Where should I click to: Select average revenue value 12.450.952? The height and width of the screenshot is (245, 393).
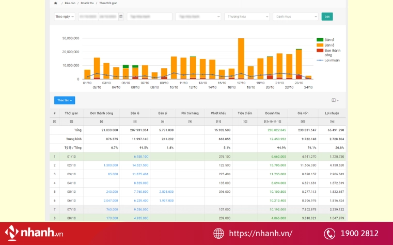click(x=278, y=139)
